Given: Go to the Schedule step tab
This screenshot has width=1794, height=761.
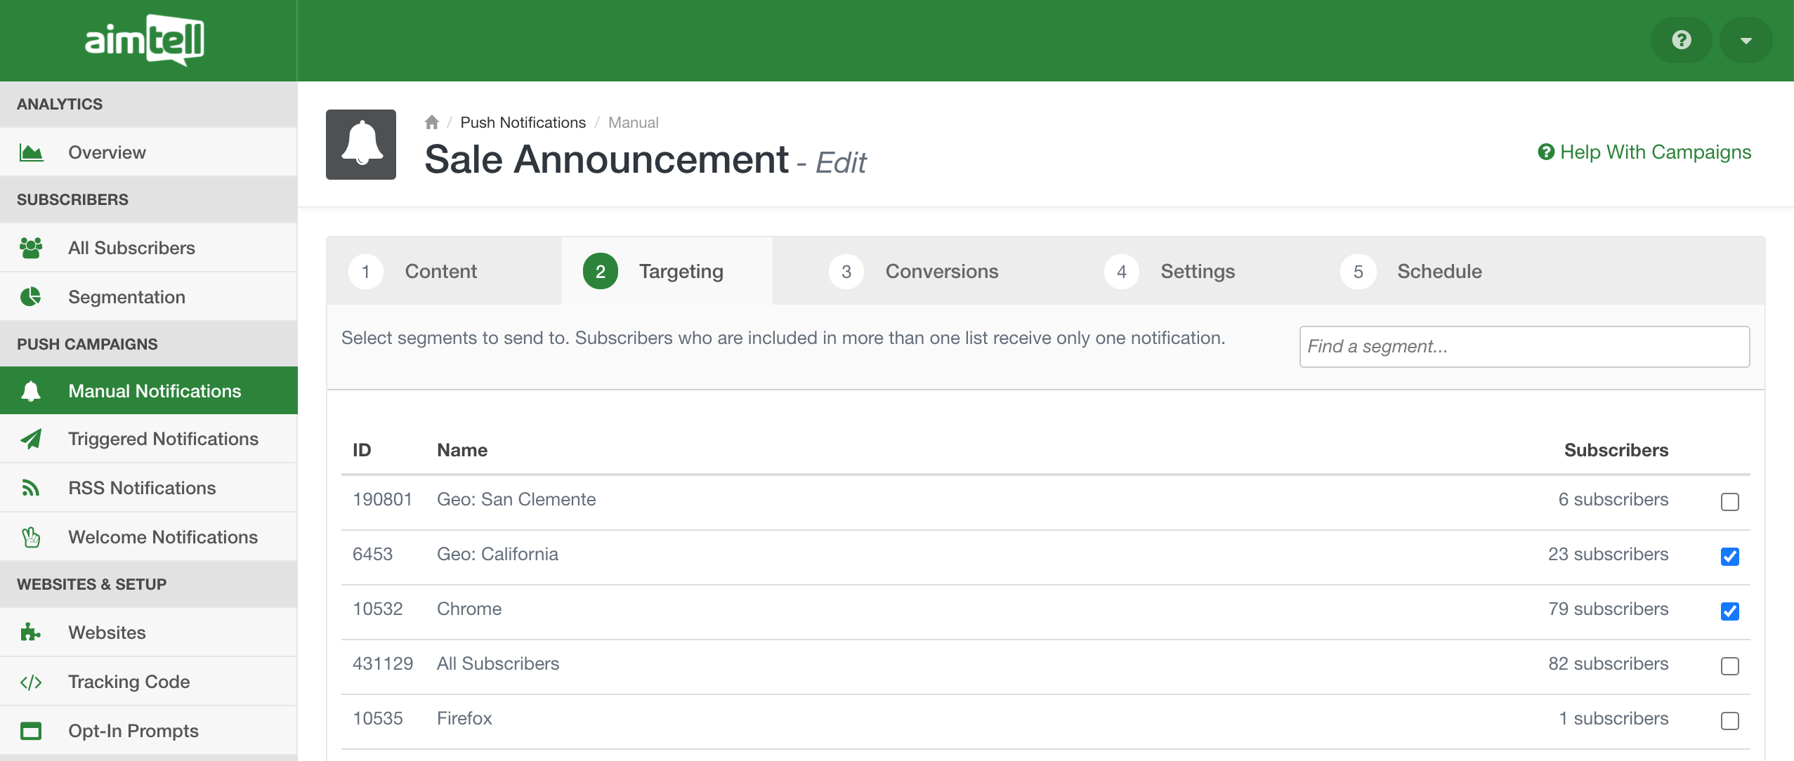Looking at the screenshot, I should [1439, 271].
